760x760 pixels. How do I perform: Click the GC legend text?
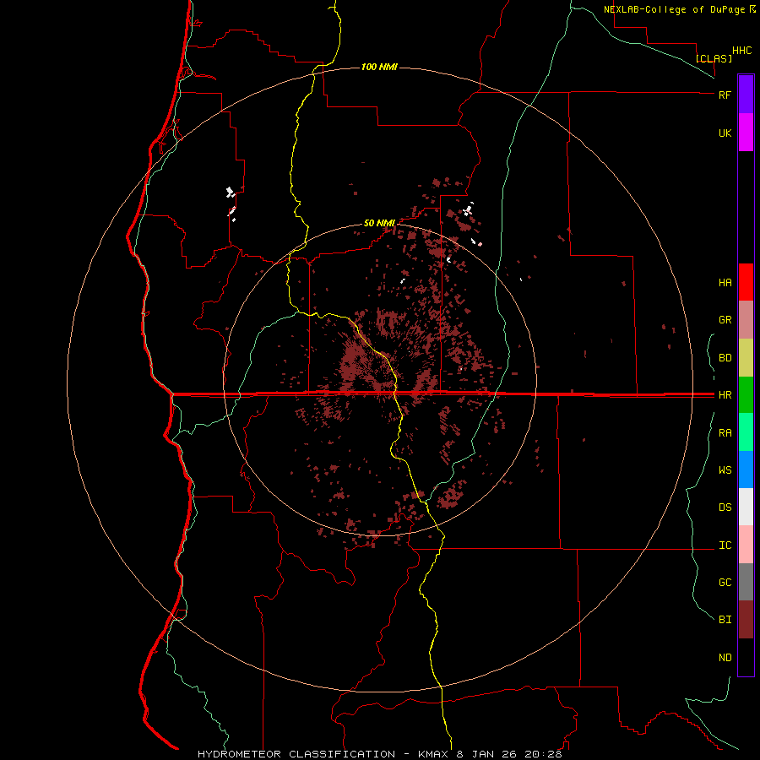click(x=725, y=583)
